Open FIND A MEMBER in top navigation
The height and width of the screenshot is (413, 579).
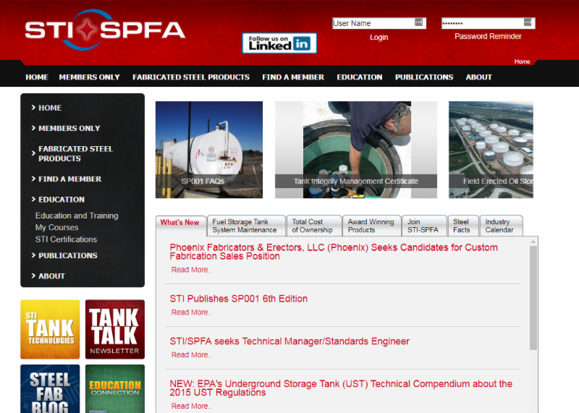point(293,77)
